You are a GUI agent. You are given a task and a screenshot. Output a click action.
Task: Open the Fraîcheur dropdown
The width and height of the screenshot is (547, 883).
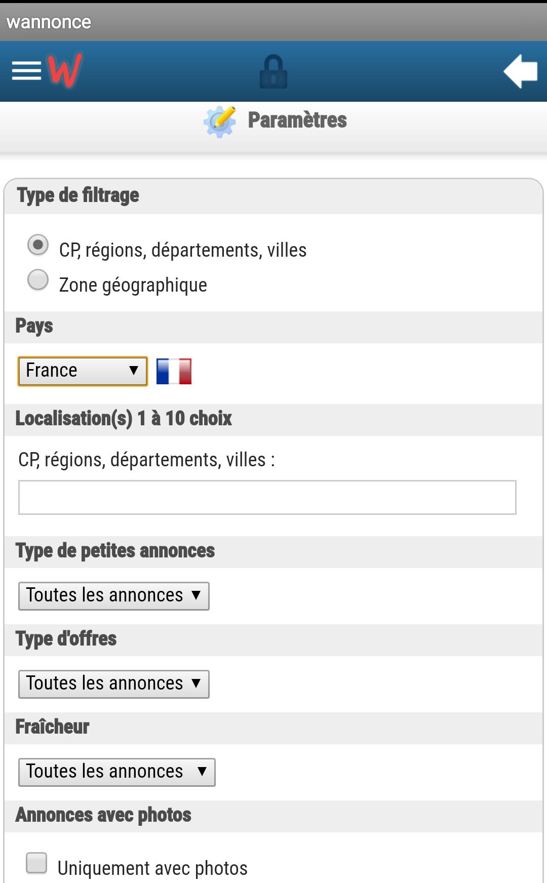point(117,772)
